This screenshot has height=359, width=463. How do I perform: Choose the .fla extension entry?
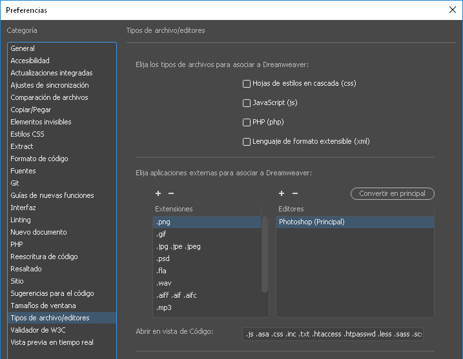(x=207, y=271)
